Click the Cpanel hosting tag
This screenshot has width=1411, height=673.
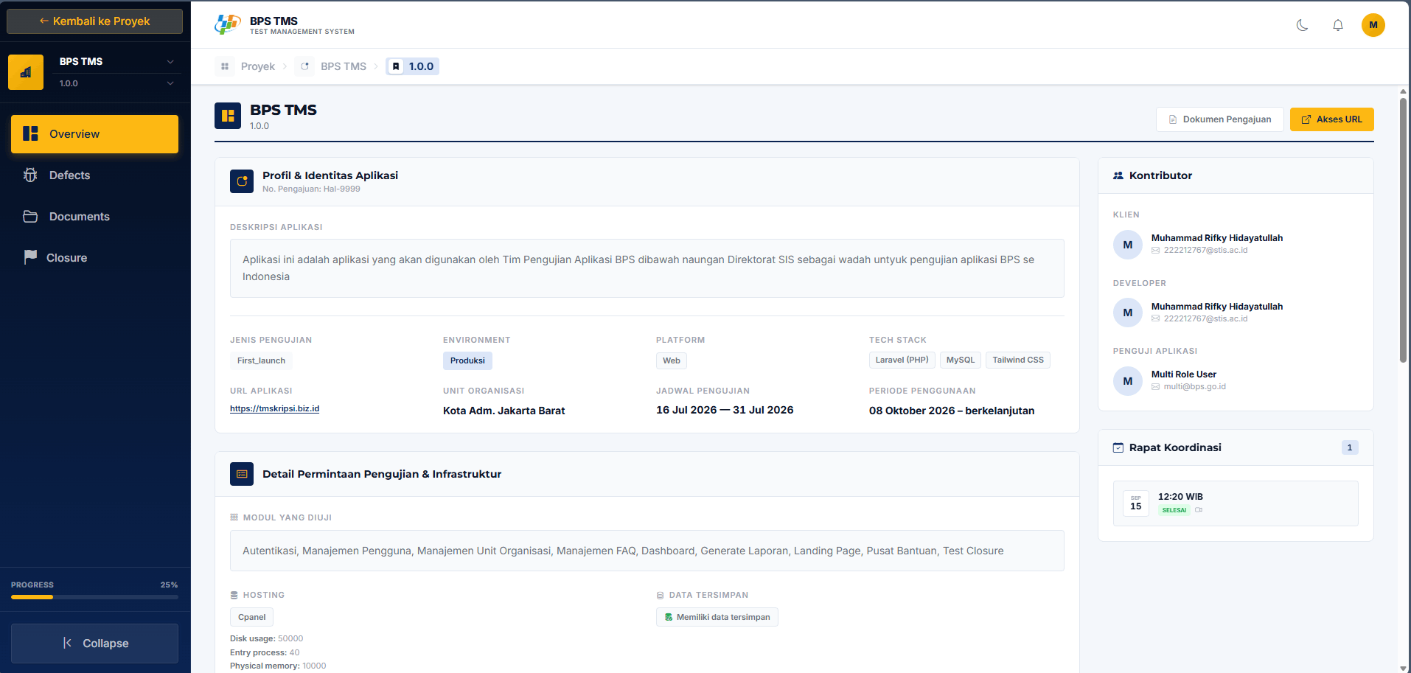(251, 617)
